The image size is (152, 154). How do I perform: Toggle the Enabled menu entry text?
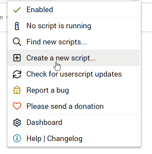pyautogui.click(x=40, y=10)
